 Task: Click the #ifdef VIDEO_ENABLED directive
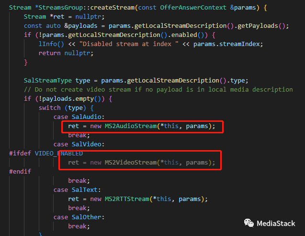[x=46, y=153]
